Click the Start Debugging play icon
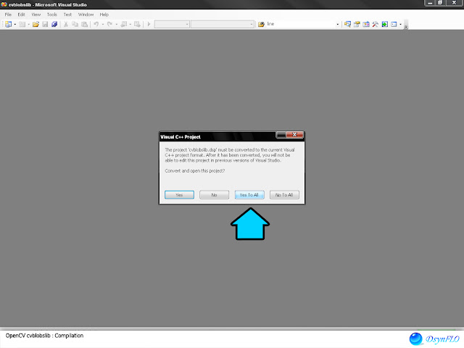 (x=149, y=24)
